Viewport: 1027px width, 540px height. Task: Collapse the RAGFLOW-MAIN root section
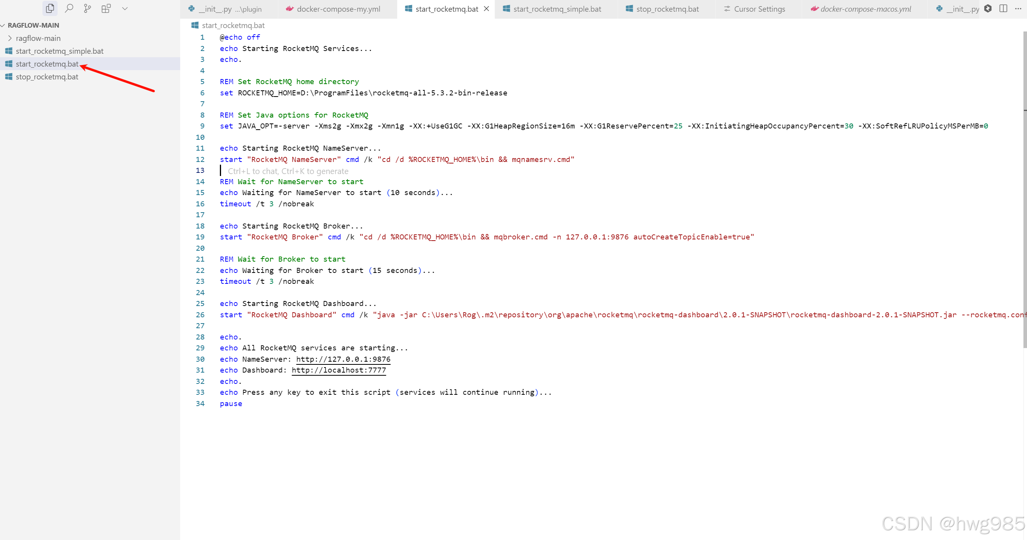(33, 25)
